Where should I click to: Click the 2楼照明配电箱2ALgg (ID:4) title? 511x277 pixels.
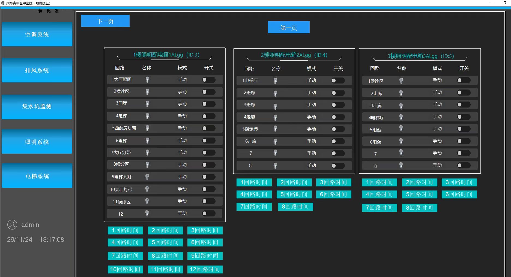point(294,55)
